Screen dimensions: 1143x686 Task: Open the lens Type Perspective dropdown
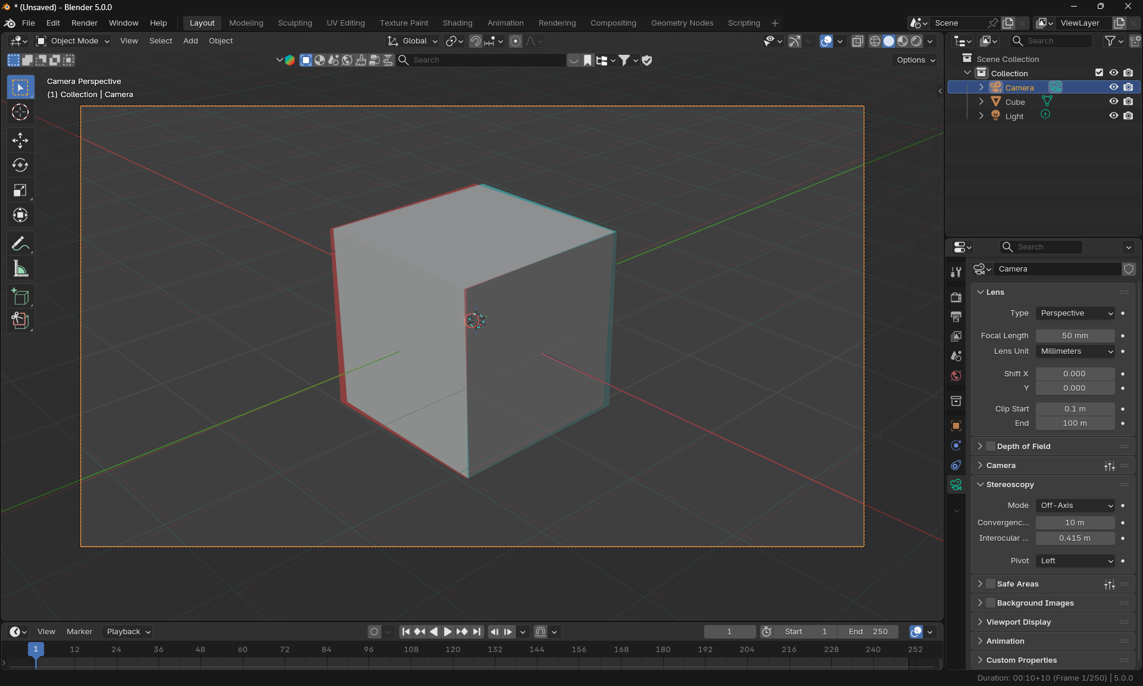pos(1075,313)
